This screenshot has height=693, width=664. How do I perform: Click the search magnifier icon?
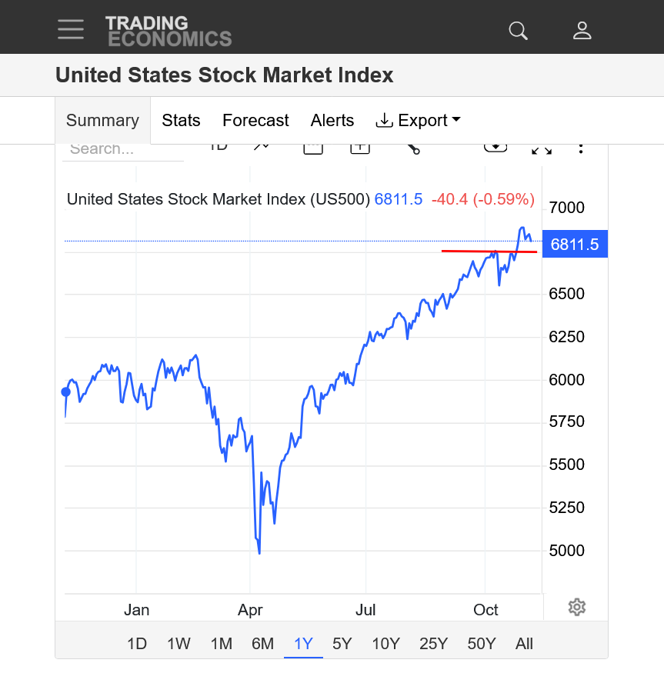[519, 30]
